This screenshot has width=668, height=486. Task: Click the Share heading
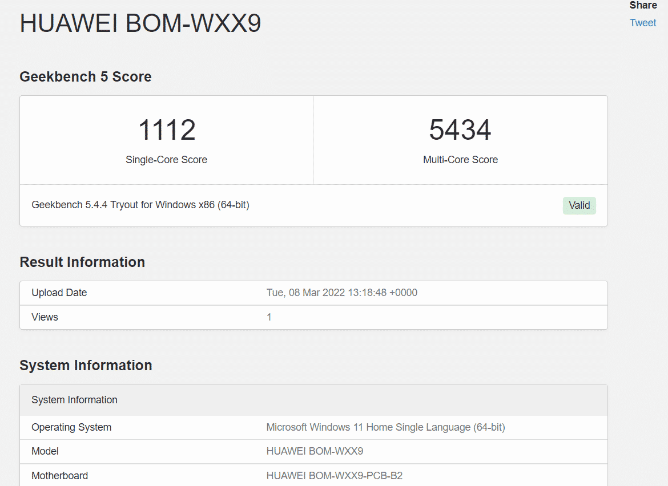click(x=643, y=6)
